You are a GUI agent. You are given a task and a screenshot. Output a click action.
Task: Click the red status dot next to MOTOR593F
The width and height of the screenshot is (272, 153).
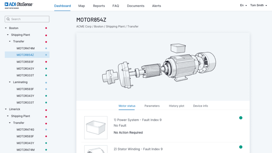46,62
